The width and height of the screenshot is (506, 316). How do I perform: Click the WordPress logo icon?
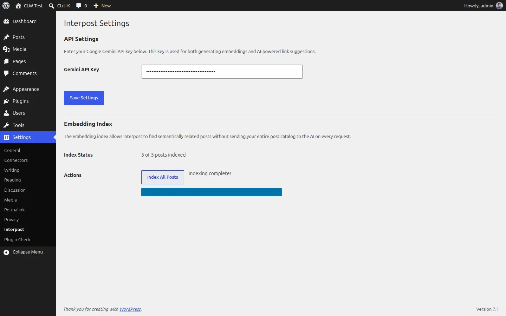click(x=6, y=6)
